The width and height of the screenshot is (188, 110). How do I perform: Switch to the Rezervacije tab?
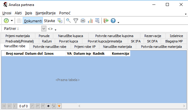pyautogui.click(x=153, y=36)
